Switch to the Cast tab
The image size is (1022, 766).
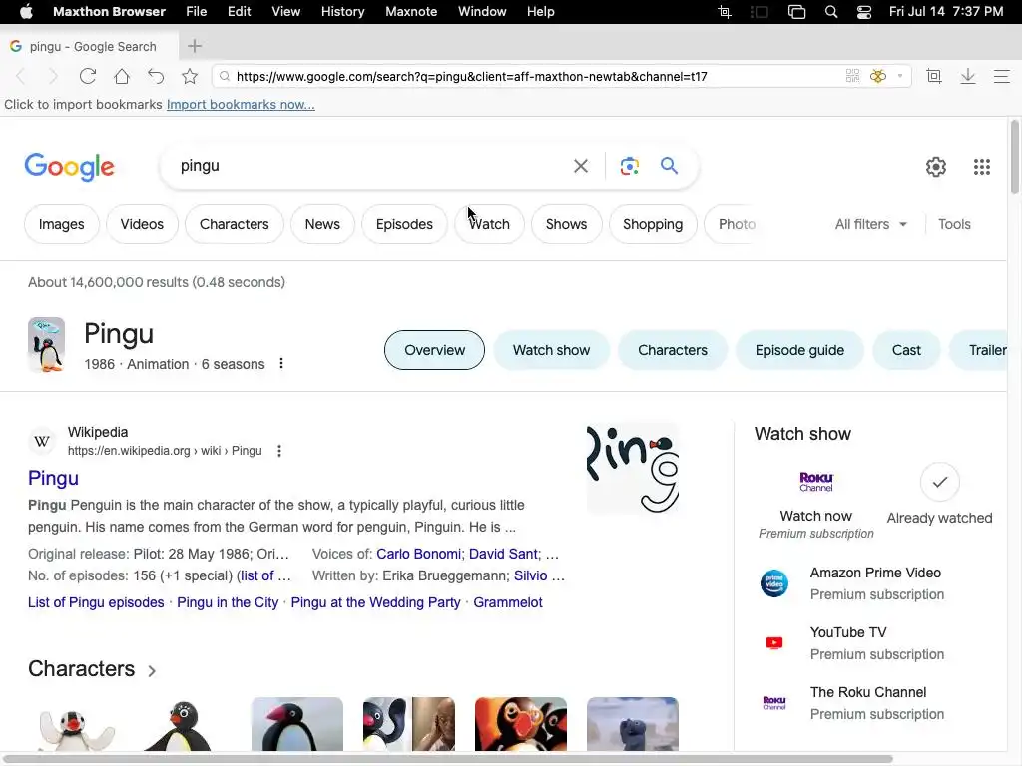(906, 350)
